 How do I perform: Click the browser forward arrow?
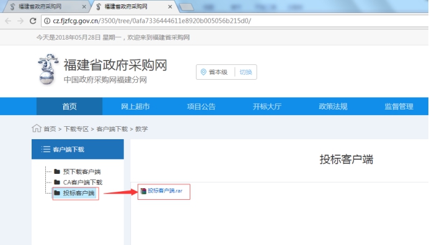point(20,21)
